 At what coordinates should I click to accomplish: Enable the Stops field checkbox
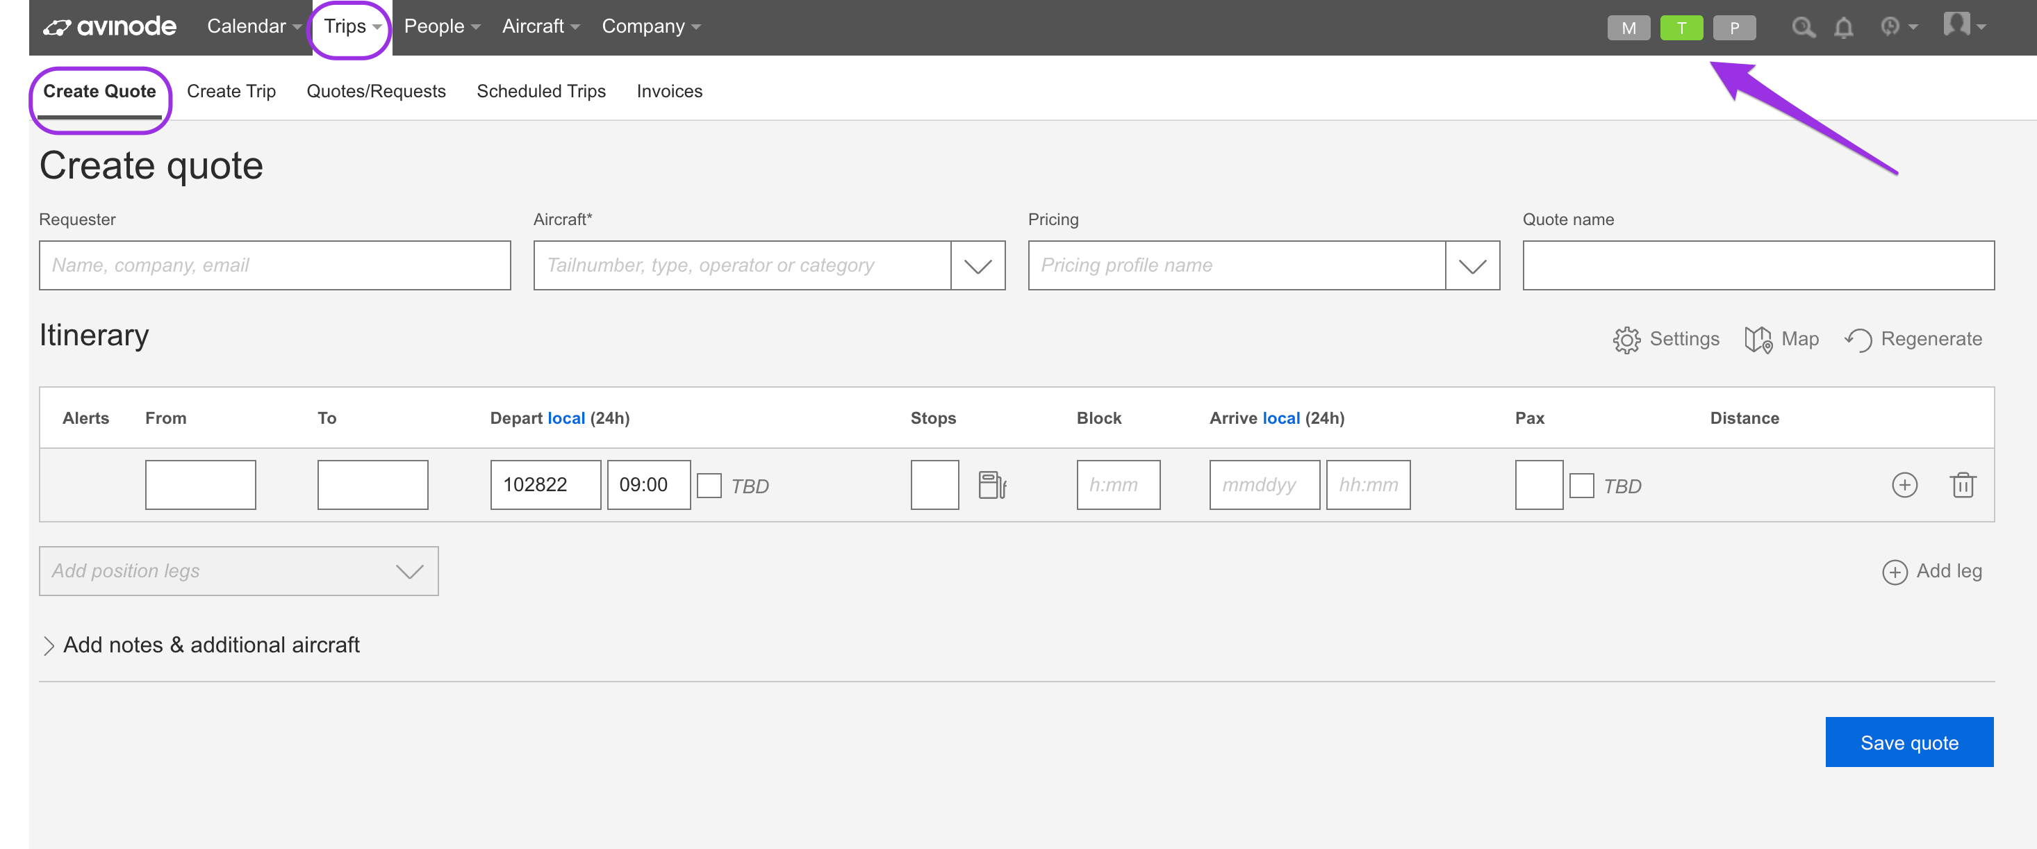click(x=933, y=484)
